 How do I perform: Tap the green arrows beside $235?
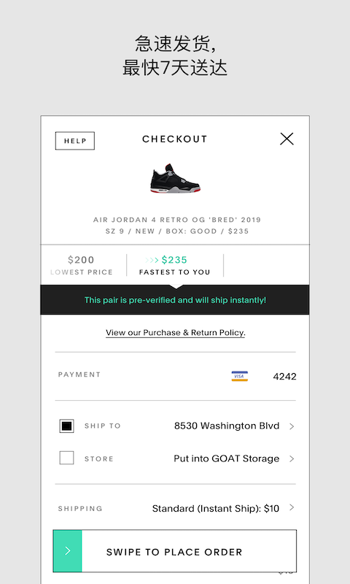point(152,260)
